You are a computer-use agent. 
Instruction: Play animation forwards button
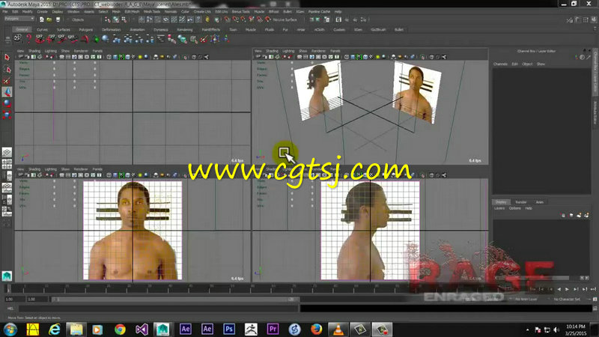pos(568,289)
